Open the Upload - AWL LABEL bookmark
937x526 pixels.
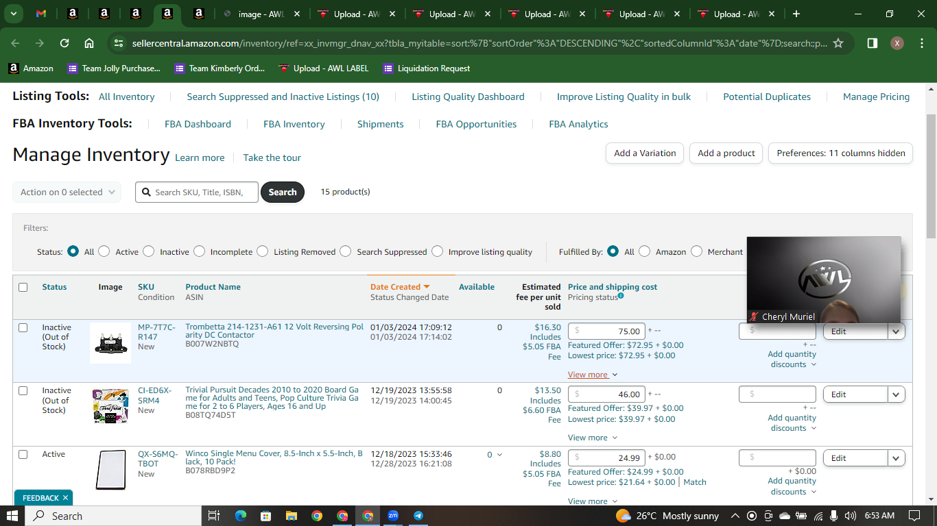pyautogui.click(x=324, y=68)
